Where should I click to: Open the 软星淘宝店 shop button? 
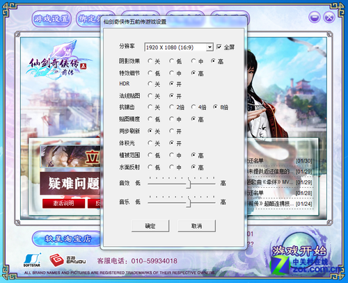click(x=68, y=238)
